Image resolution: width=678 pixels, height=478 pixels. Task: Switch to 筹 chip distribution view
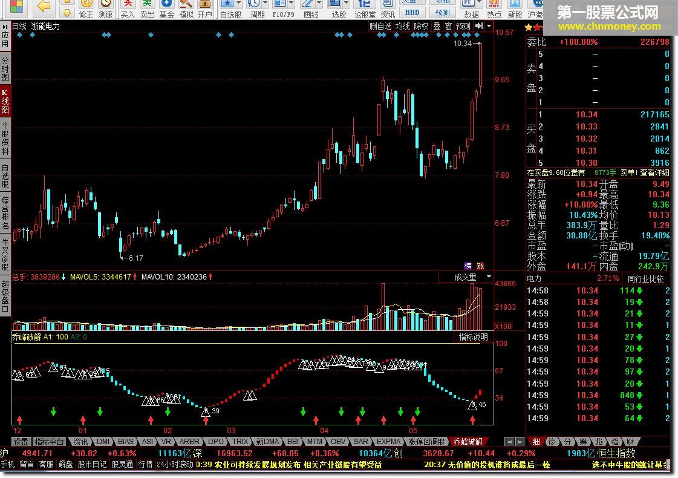(x=583, y=442)
